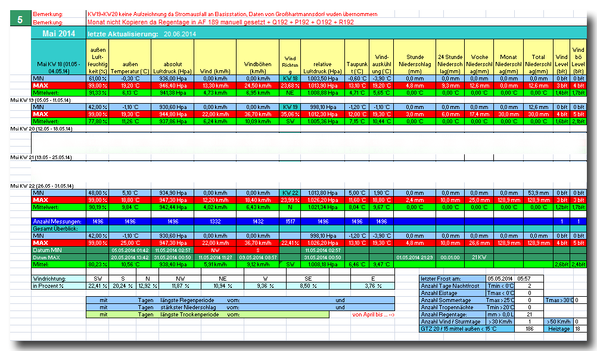Click the timestamp 20.05.2014 13:42

pyautogui.click(x=130, y=257)
